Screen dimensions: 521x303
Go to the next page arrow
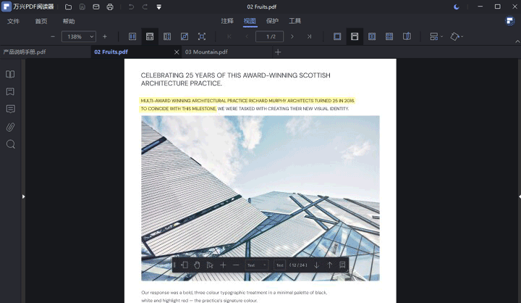click(x=292, y=37)
